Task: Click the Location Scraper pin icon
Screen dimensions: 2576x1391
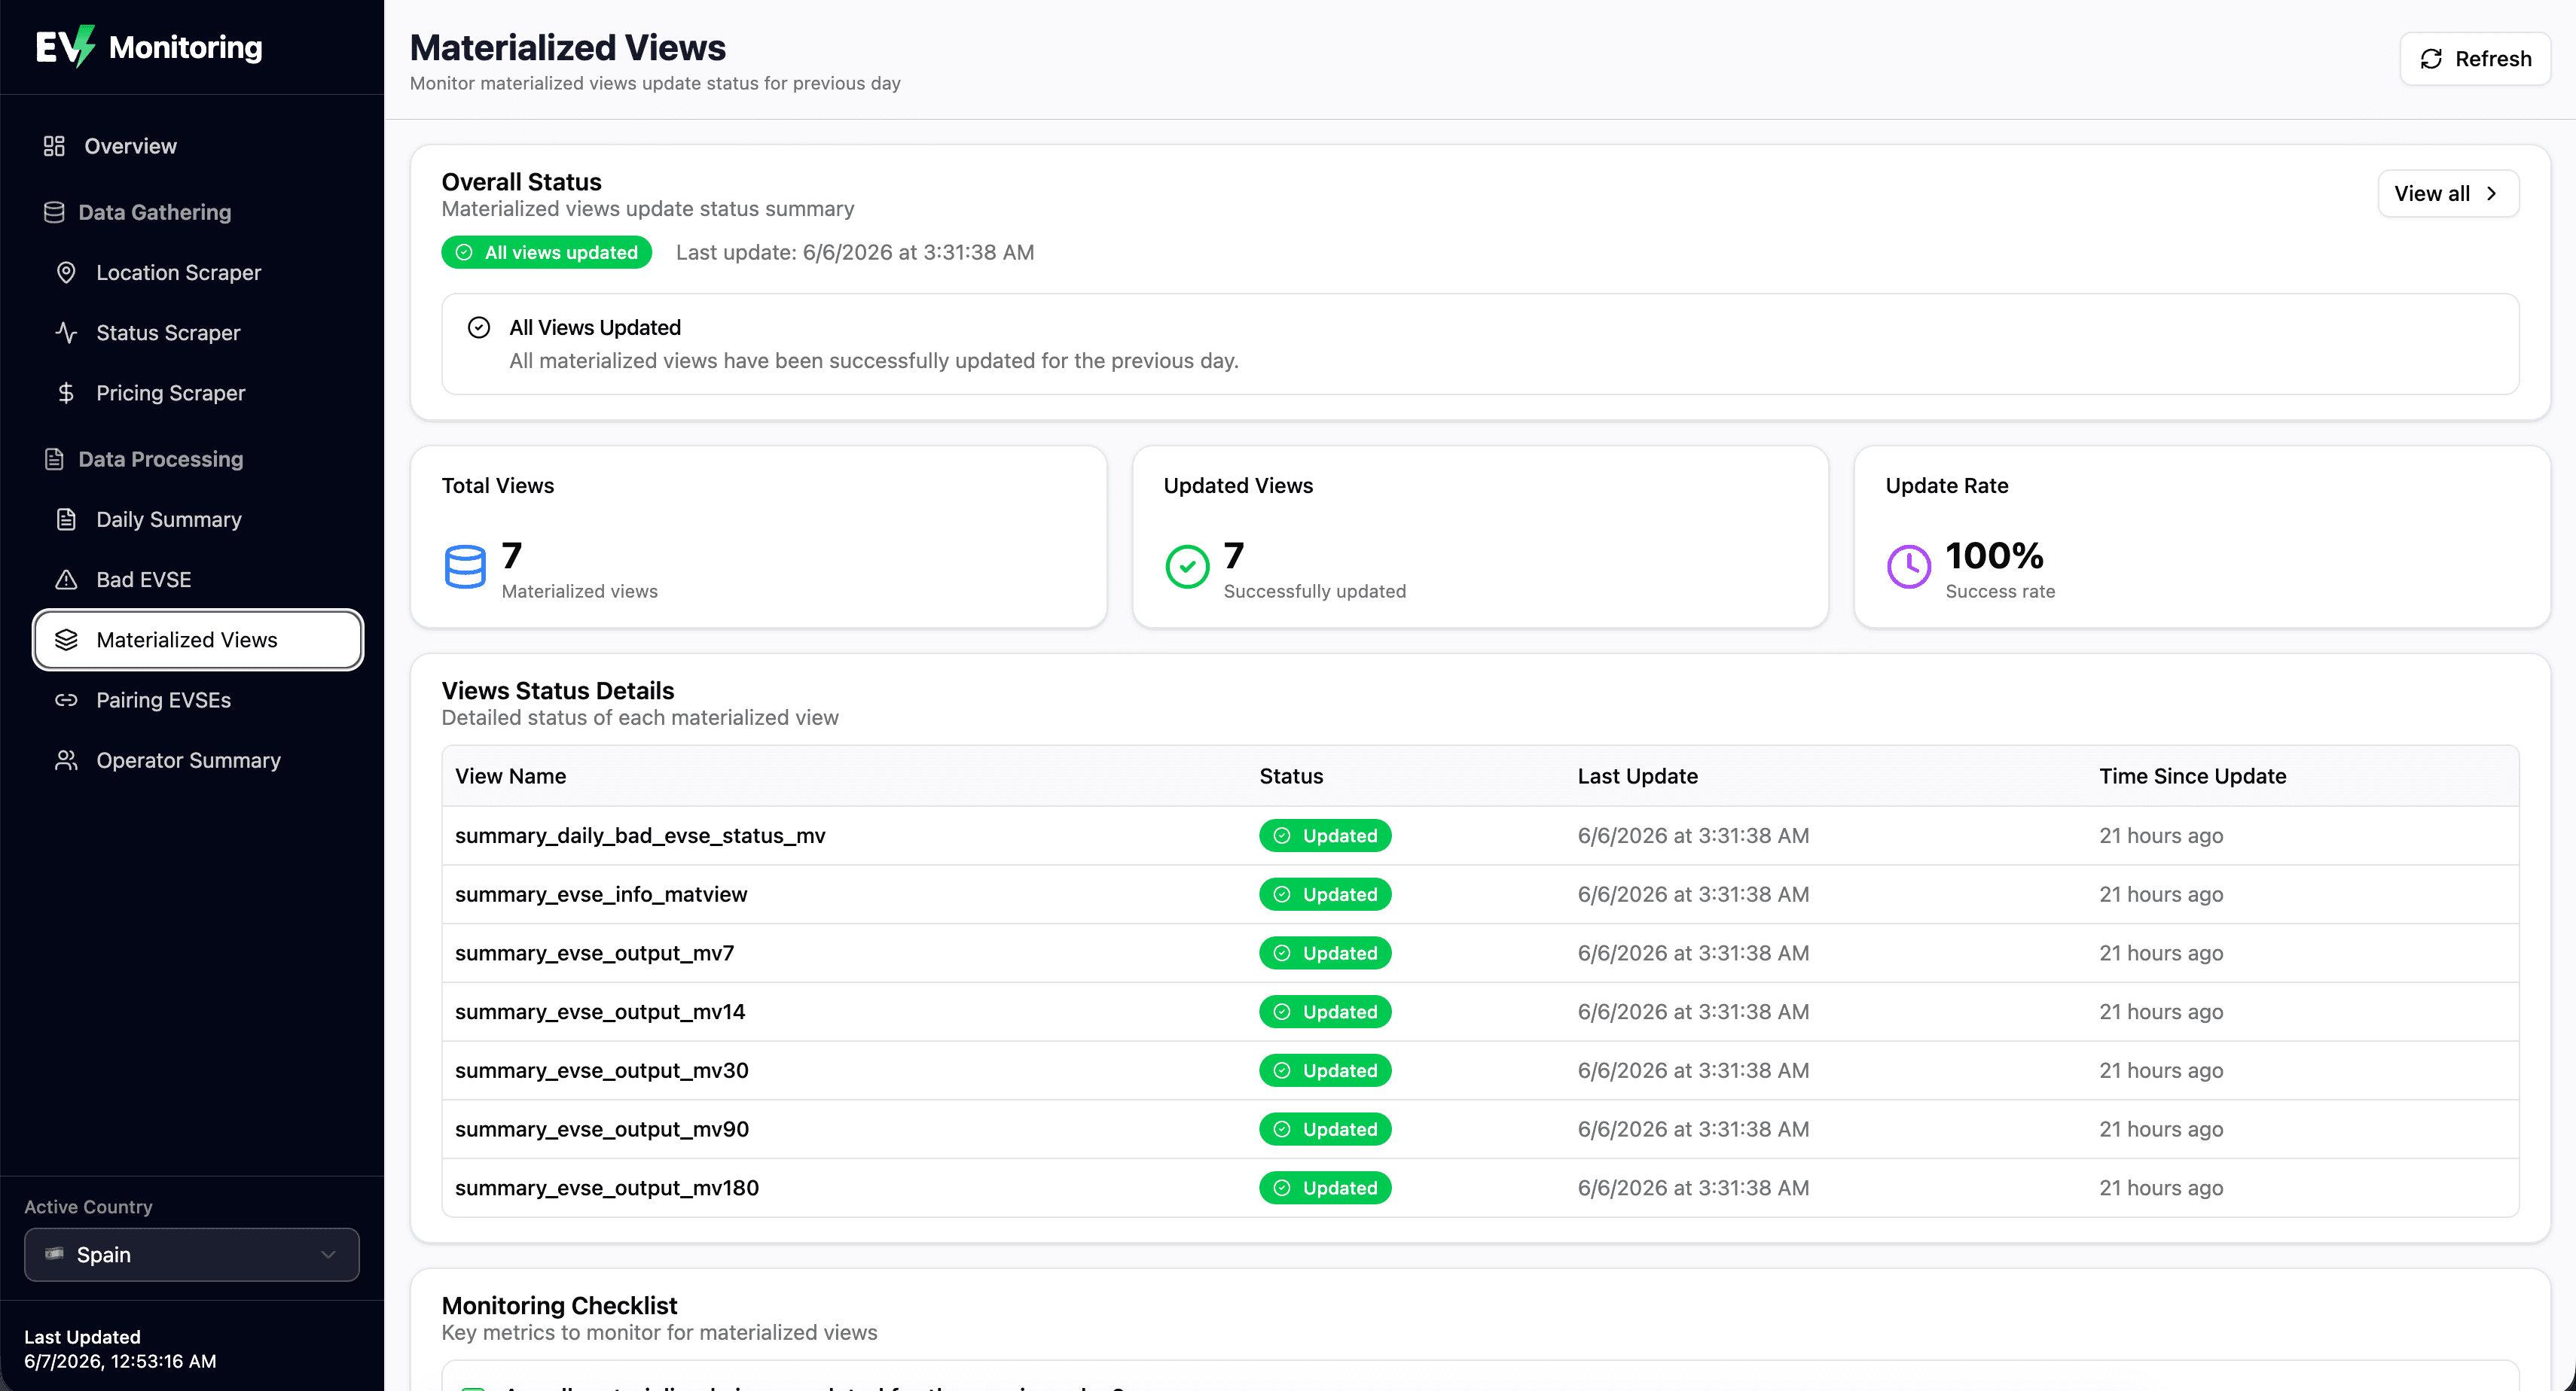Action: [x=66, y=272]
